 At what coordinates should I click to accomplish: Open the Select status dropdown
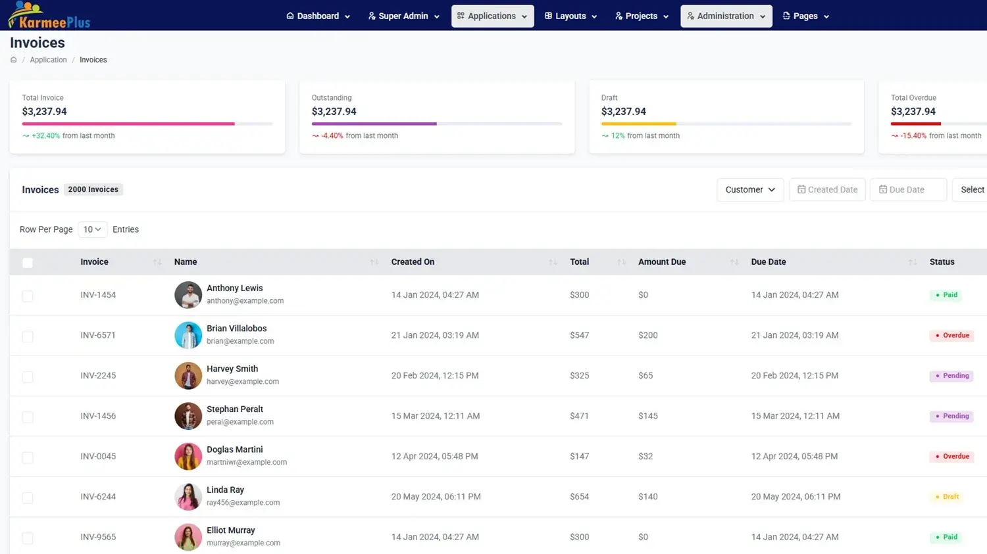pyautogui.click(x=971, y=190)
